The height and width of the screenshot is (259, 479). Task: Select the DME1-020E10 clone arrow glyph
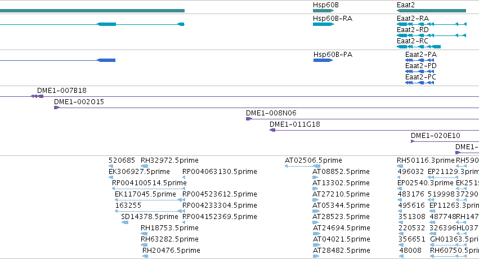click(413, 141)
